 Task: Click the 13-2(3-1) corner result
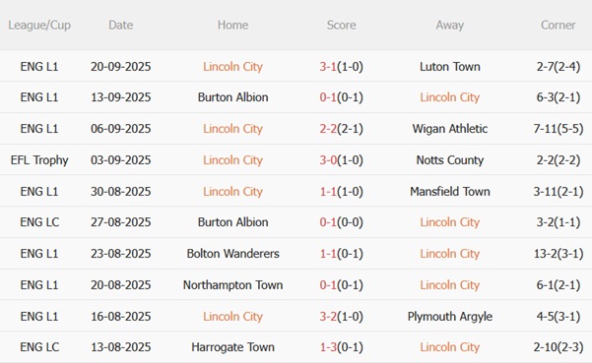559,254
